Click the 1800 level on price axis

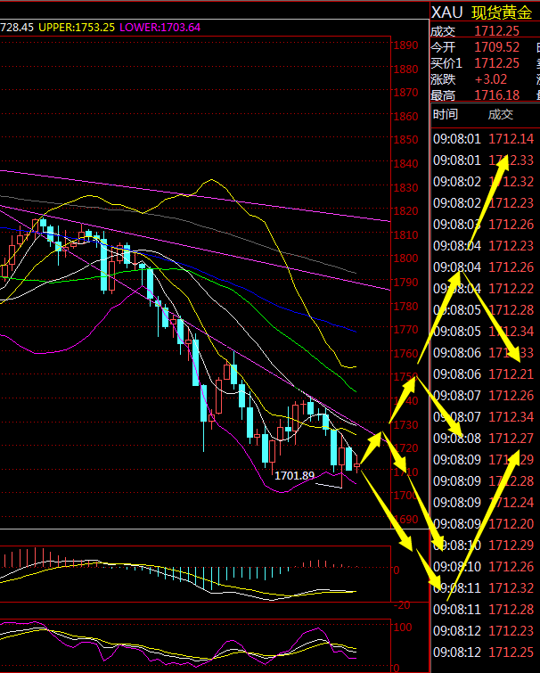coord(407,259)
